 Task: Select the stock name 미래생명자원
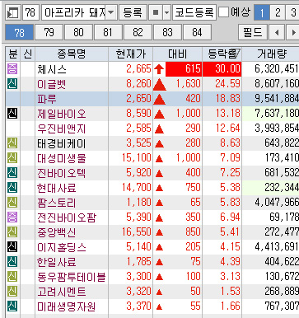(x=67, y=306)
